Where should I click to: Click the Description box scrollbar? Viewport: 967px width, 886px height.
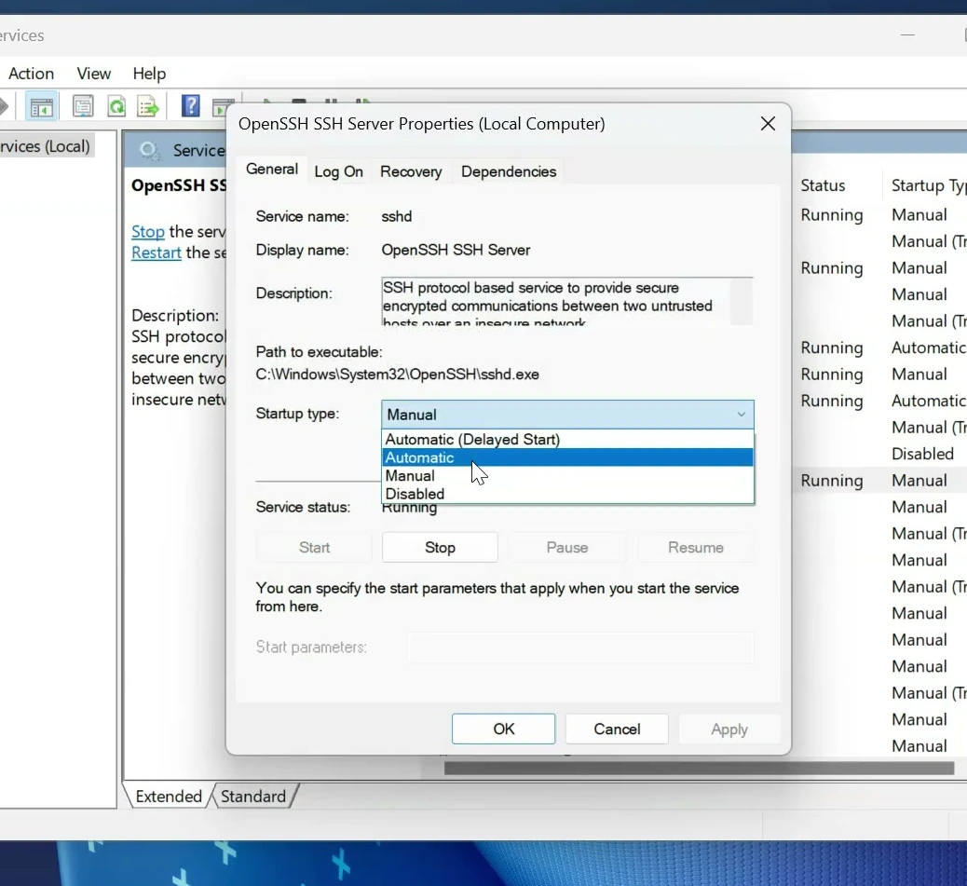[x=742, y=302]
